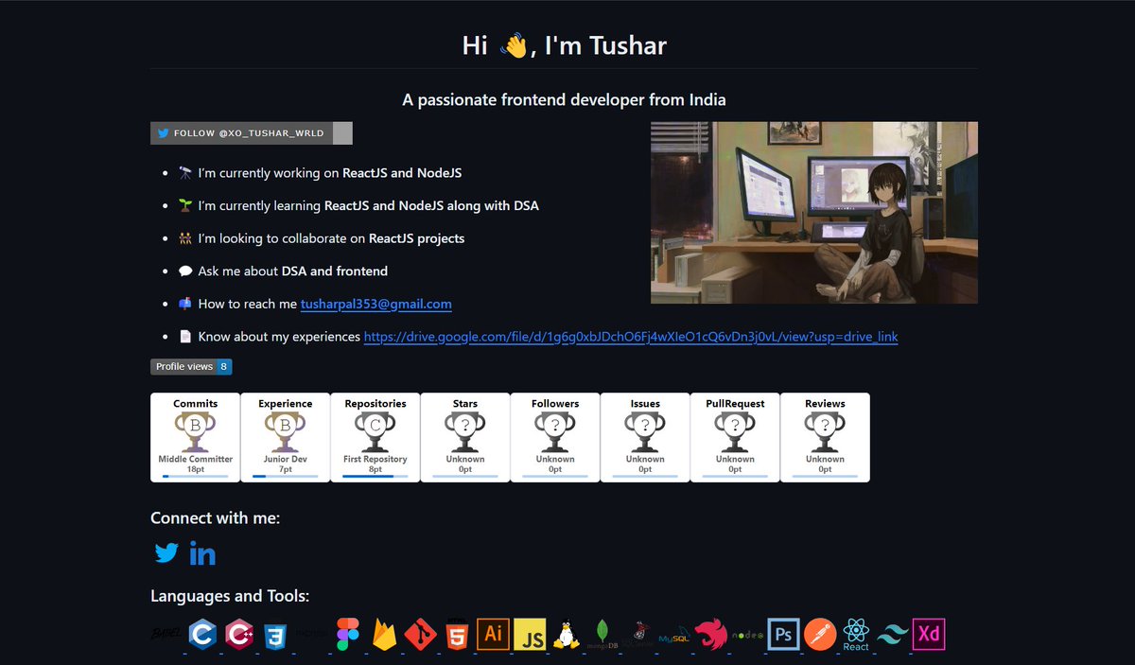The image size is (1135, 665).
Task: Open the LinkedIn icon under Connect with me
Action: click(x=202, y=553)
